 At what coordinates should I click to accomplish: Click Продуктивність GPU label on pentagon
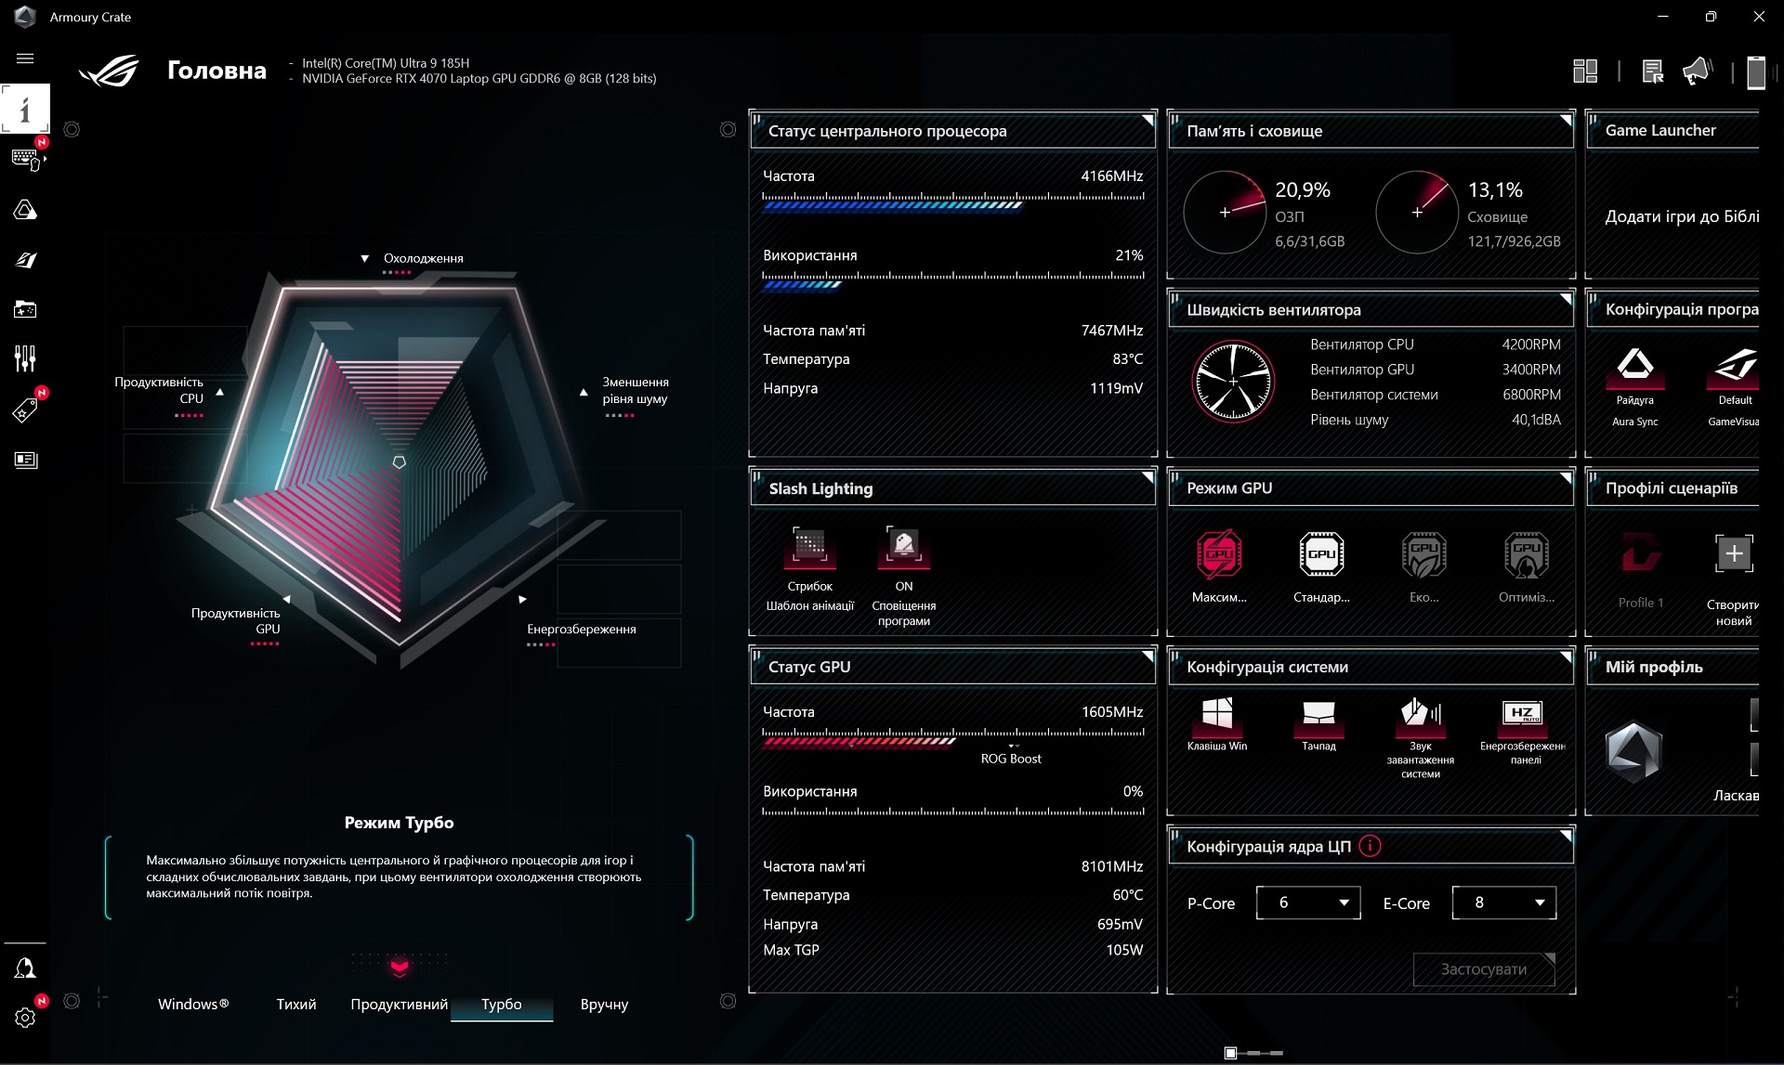(x=235, y=621)
